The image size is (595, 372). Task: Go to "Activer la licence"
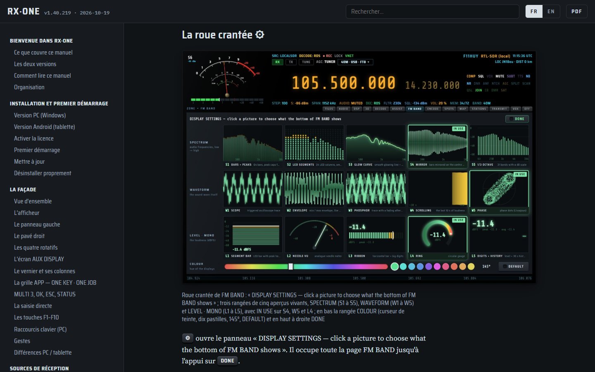tap(34, 138)
